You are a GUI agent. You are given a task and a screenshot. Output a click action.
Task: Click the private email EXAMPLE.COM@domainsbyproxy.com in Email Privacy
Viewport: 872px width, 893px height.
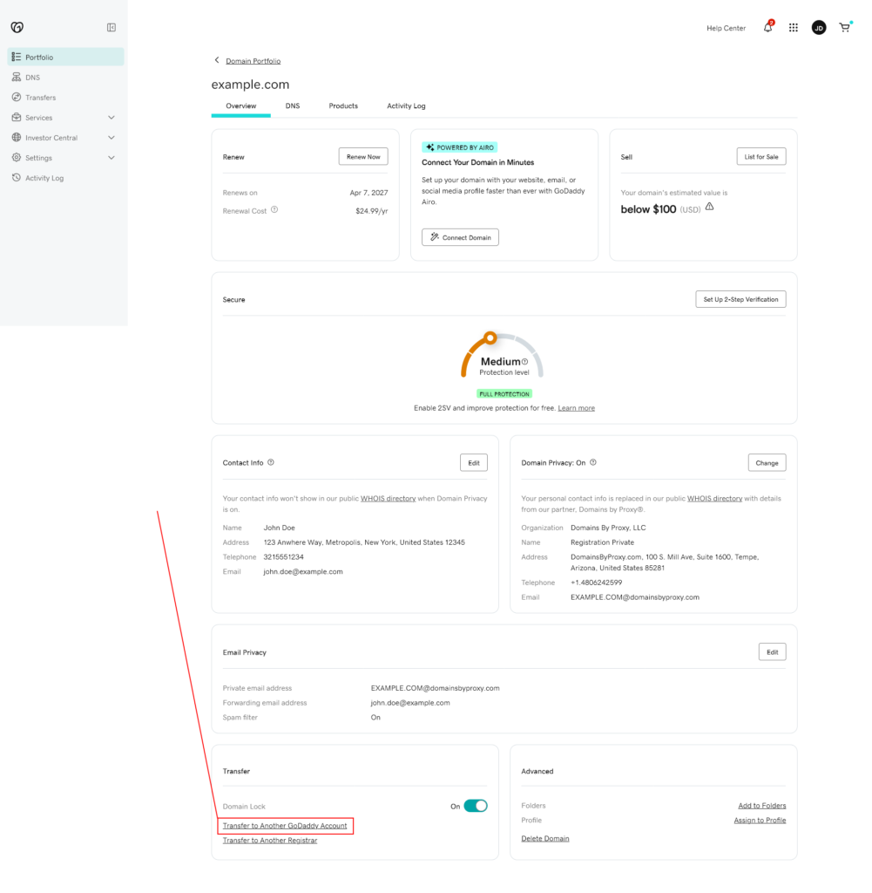(x=436, y=688)
